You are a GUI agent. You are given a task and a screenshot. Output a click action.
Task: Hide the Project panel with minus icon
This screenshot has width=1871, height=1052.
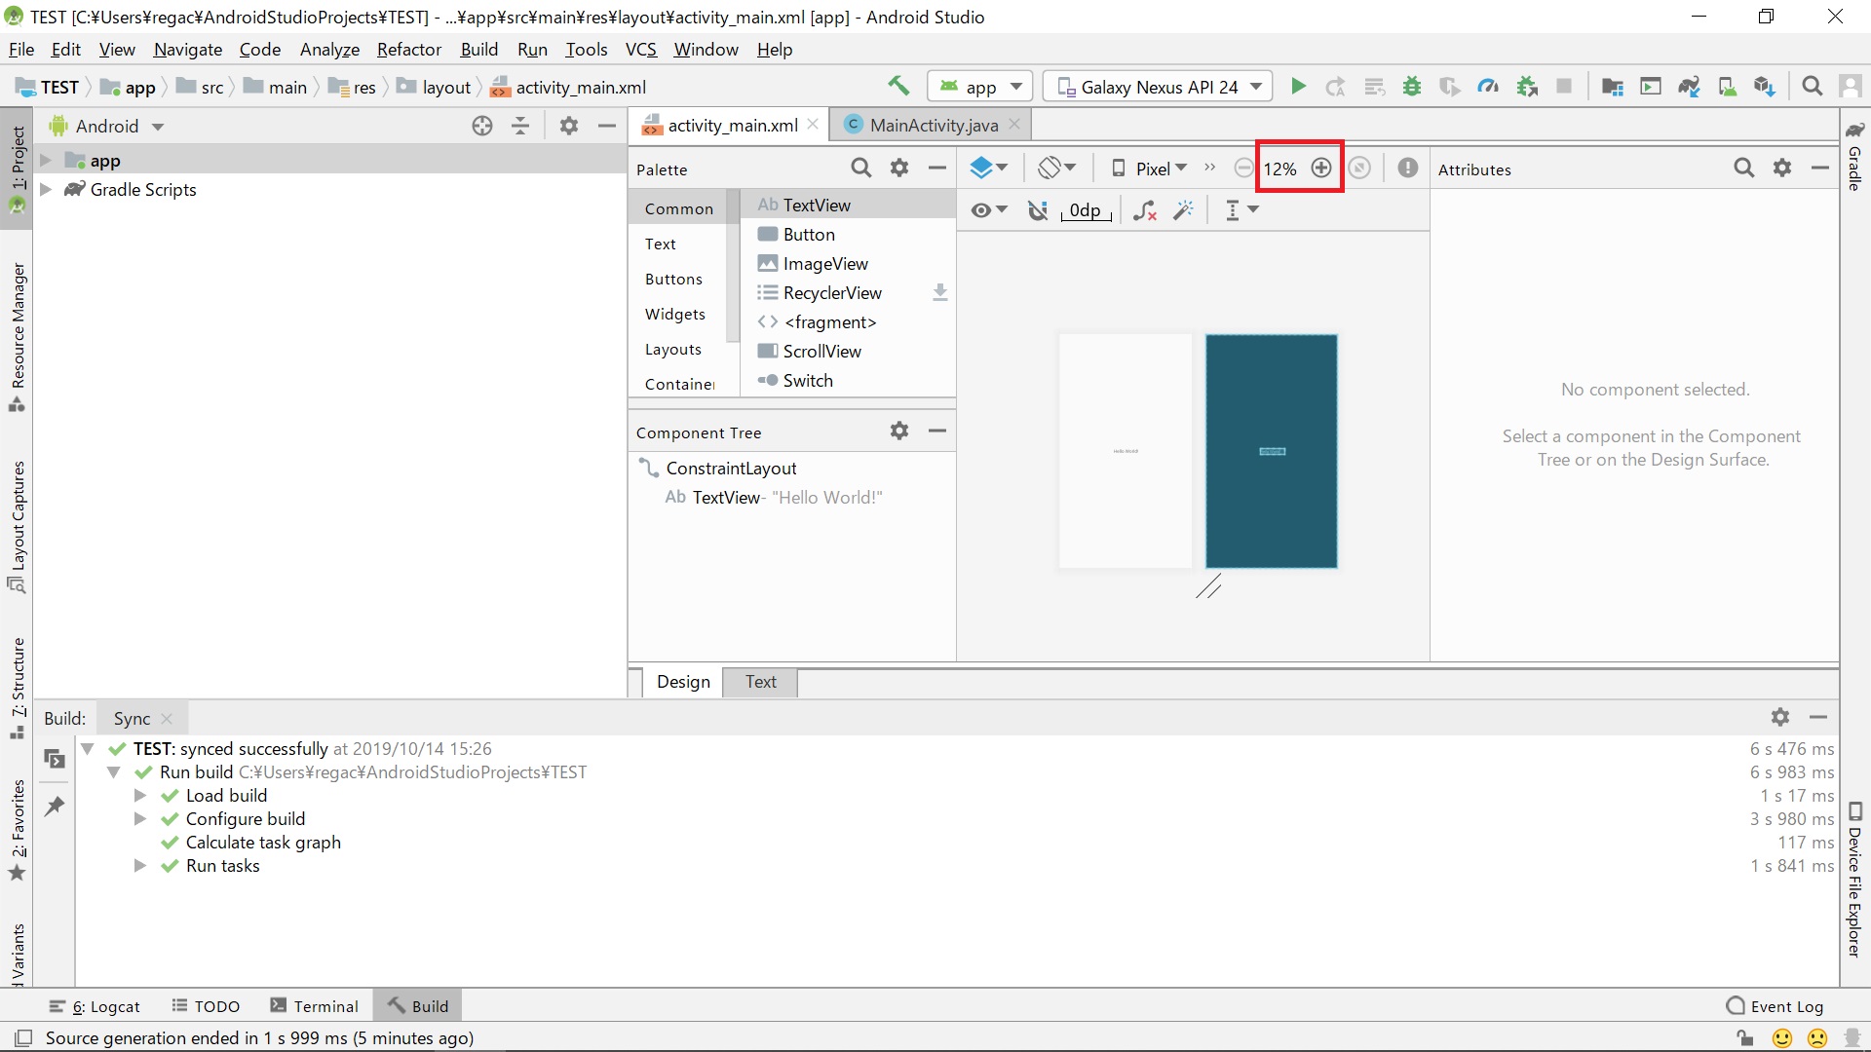click(606, 125)
